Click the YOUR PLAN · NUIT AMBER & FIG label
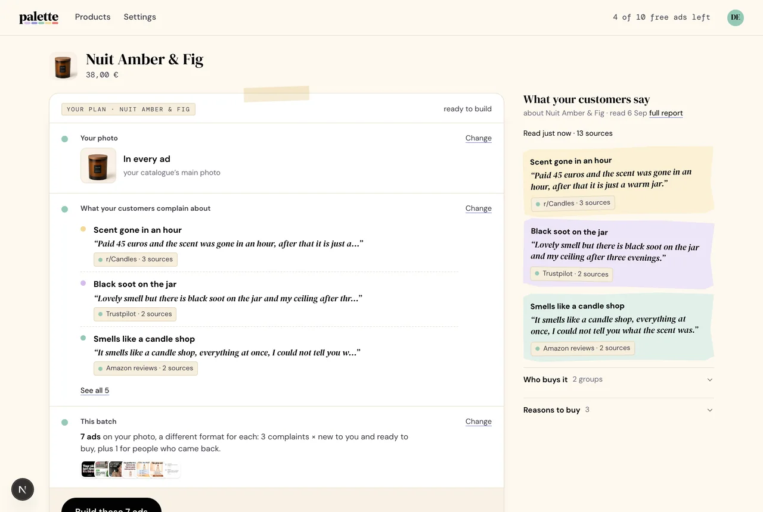This screenshot has height=512, width=763. coord(128,110)
